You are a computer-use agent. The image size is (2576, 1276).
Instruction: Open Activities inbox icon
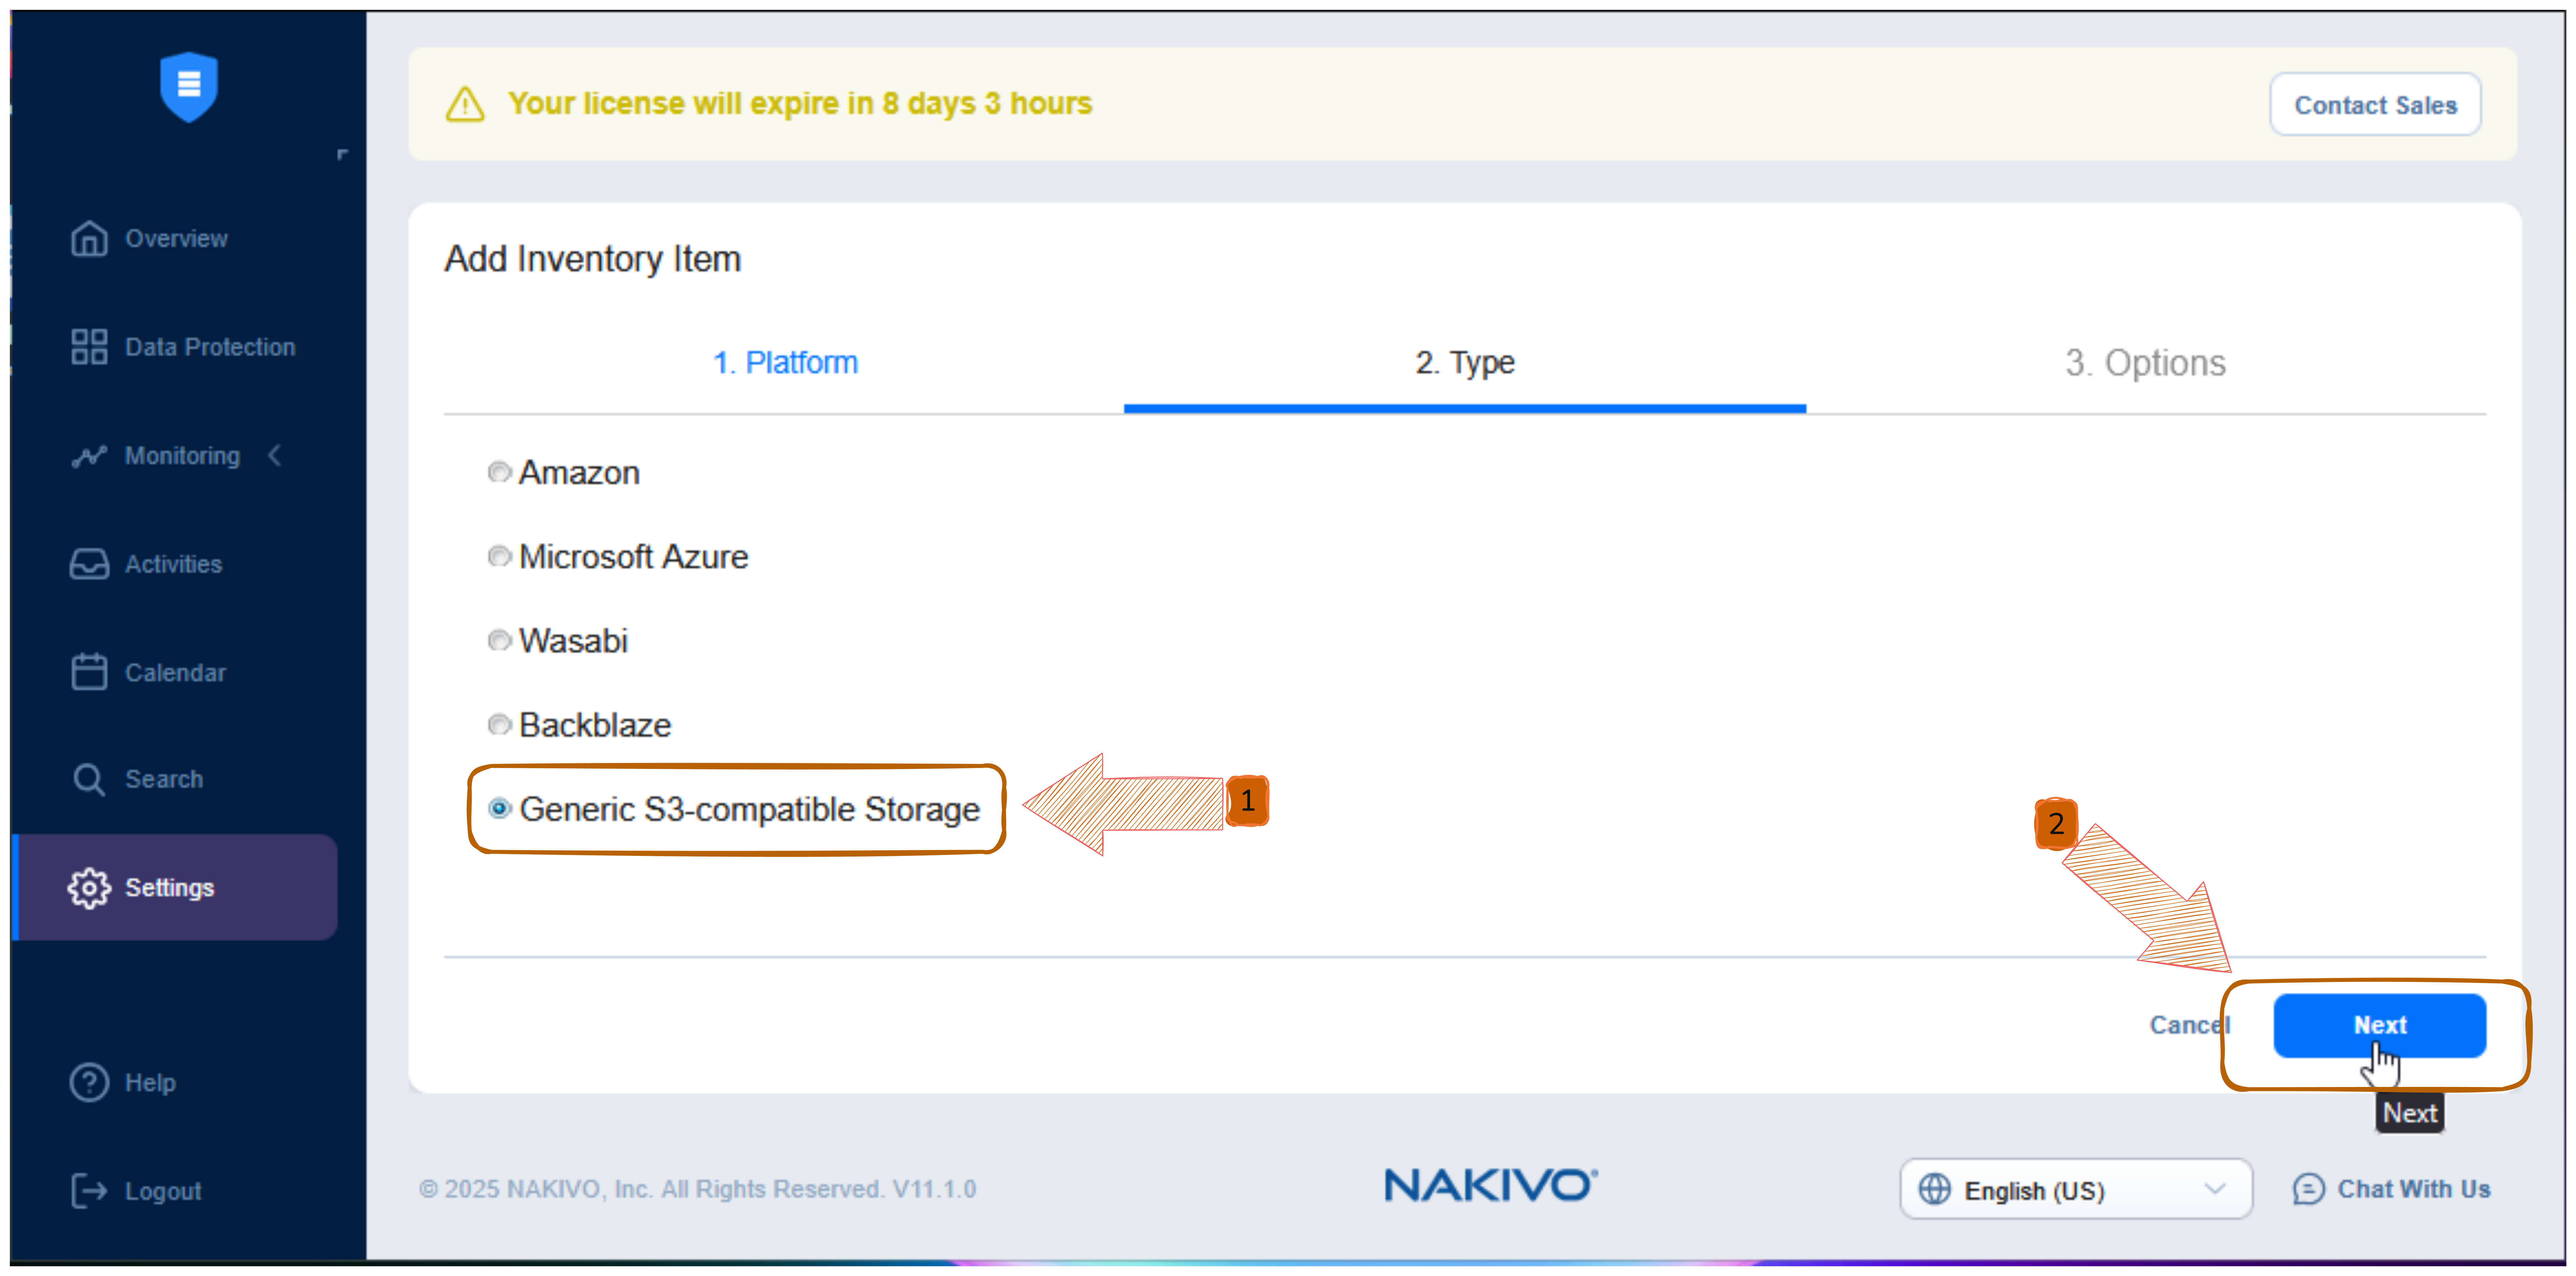(89, 564)
